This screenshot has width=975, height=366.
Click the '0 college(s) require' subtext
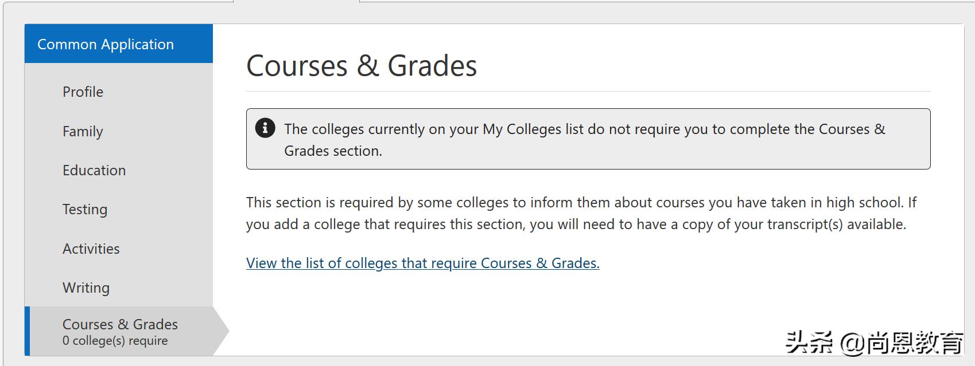[x=115, y=341]
